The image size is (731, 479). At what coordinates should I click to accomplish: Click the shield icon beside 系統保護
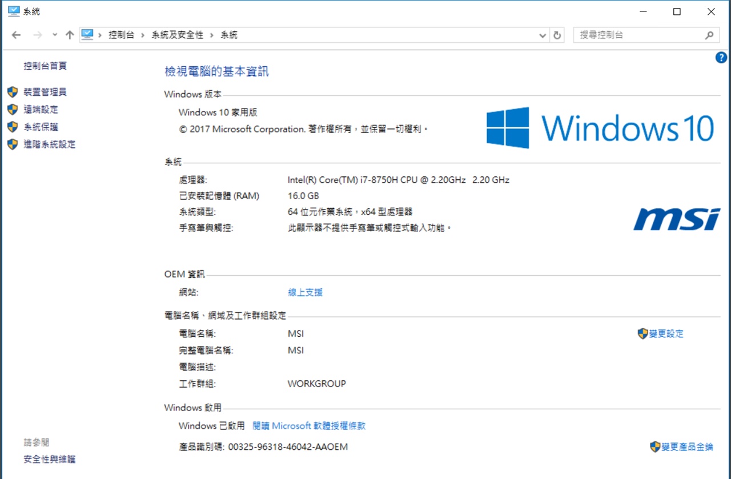(13, 127)
